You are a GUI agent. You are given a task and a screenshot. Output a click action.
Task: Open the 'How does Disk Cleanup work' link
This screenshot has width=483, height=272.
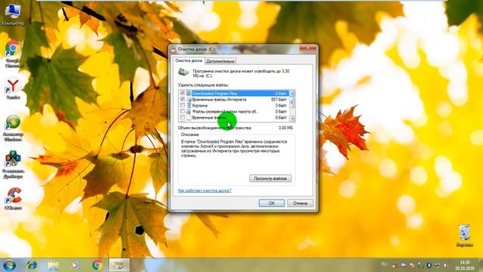205,190
